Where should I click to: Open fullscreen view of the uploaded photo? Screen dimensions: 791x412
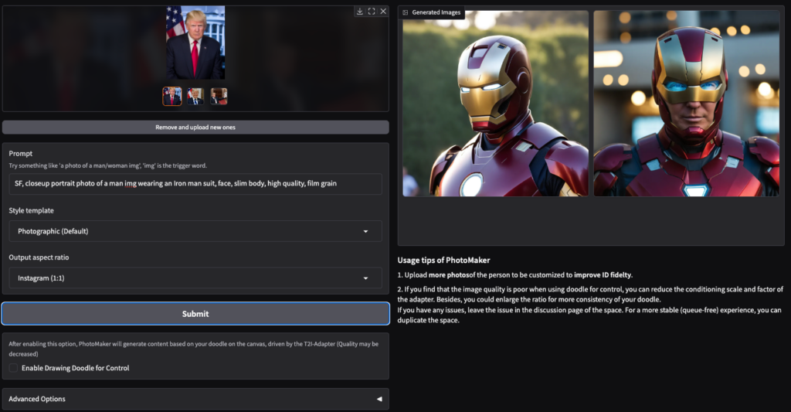[372, 12]
